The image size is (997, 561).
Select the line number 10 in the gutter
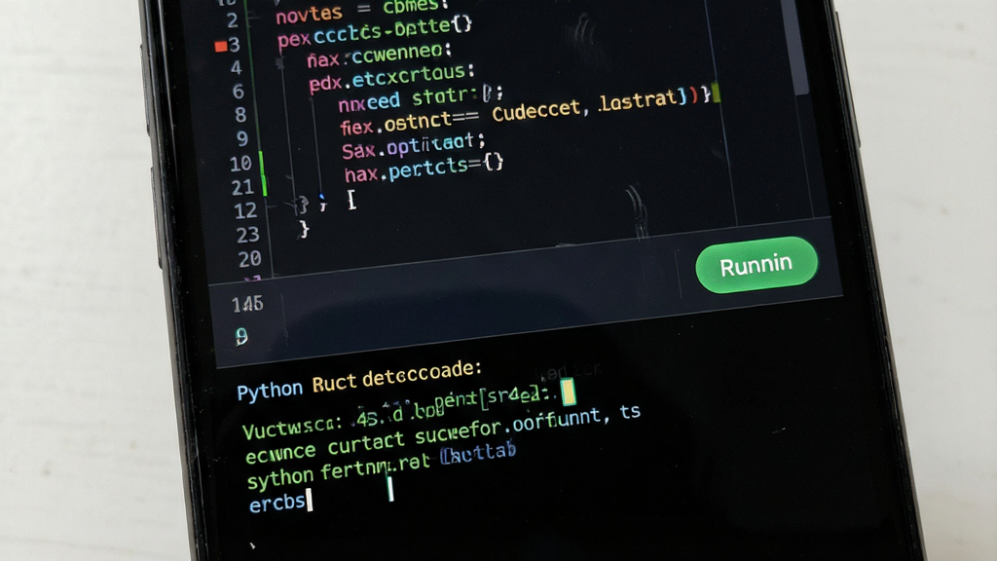(240, 164)
